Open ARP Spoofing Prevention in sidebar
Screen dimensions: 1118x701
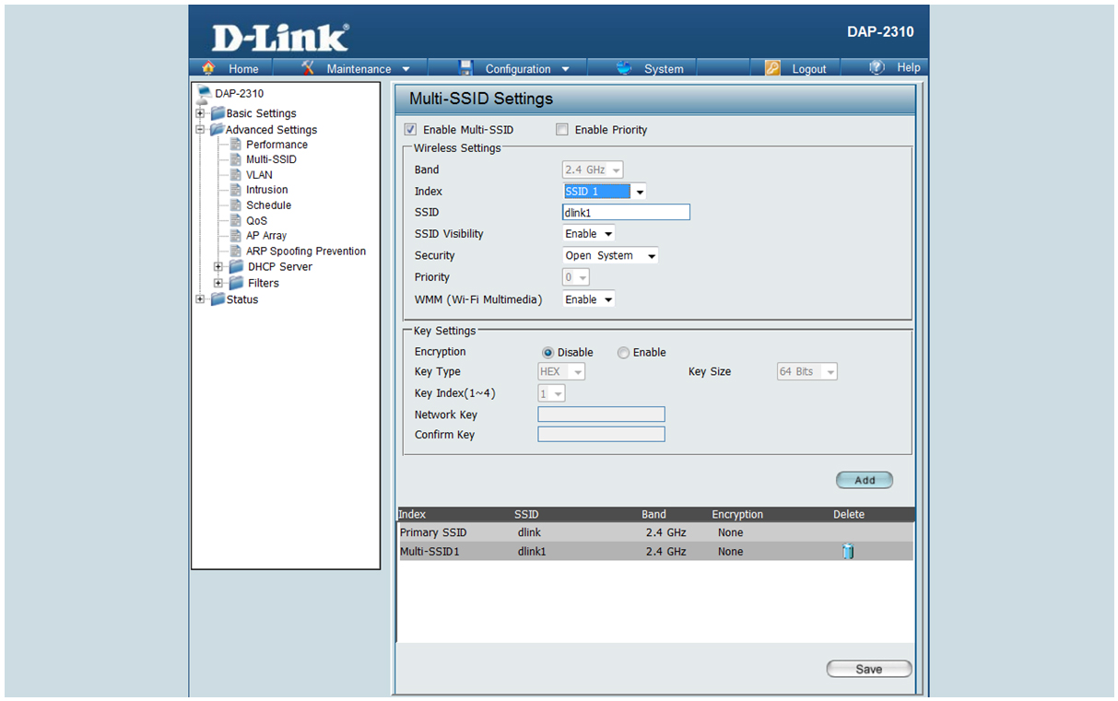tap(305, 251)
